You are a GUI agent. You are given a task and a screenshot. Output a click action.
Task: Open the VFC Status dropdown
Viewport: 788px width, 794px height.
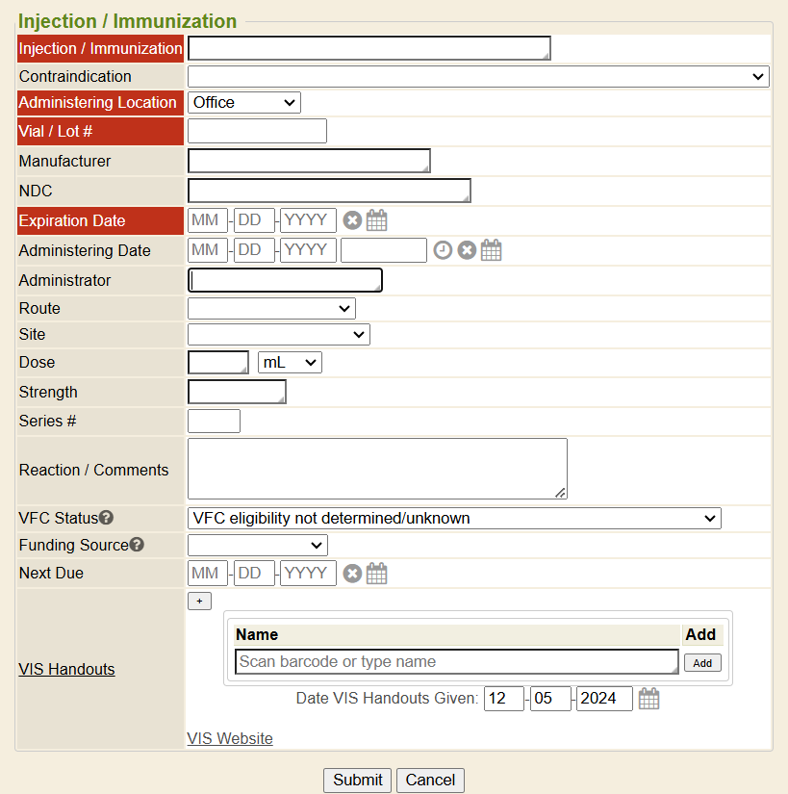(454, 519)
